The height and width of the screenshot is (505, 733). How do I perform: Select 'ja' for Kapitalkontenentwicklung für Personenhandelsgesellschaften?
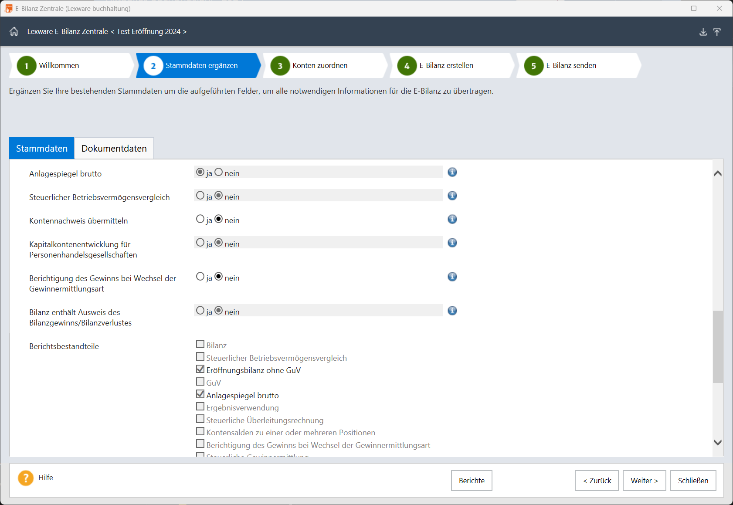click(200, 243)
